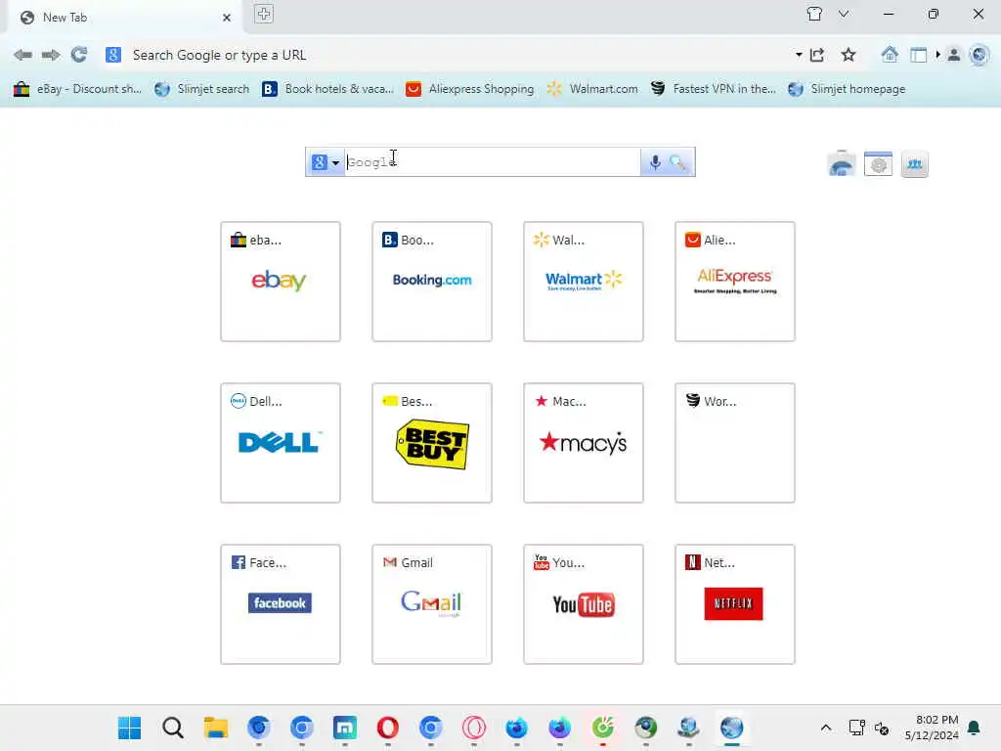This screenshot has height=751, width=1001.
Task: Click into the Google search box
Action: 493,162
